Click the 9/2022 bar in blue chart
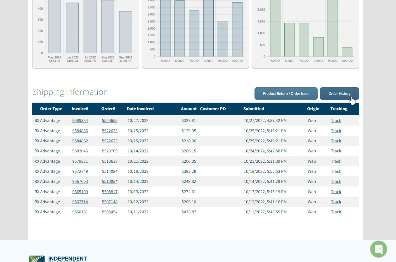 click(223, 39)
